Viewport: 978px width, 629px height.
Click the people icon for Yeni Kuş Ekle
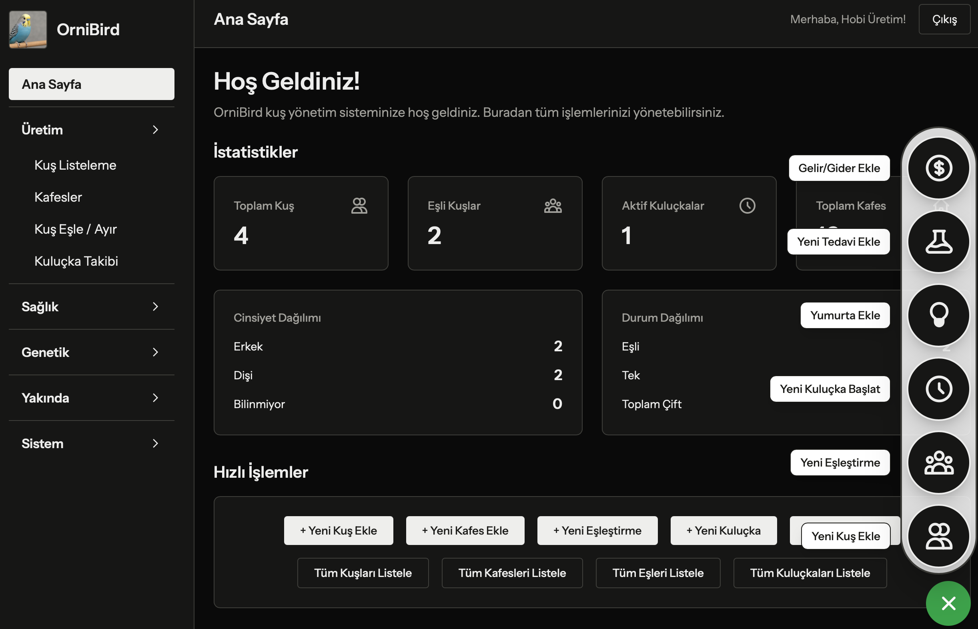coord(939,535)
